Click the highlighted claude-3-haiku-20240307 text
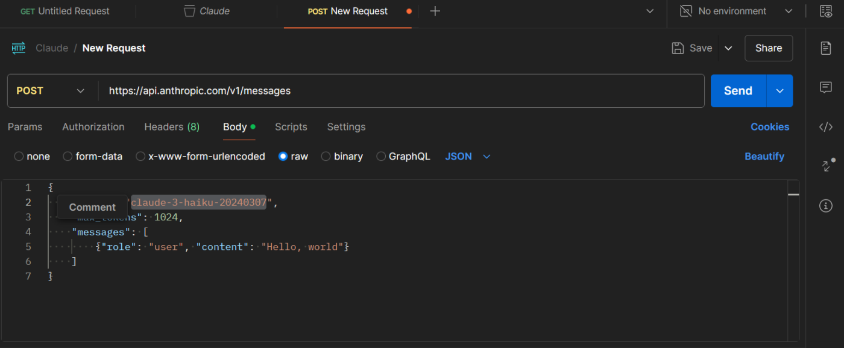 tap(198, 203)
